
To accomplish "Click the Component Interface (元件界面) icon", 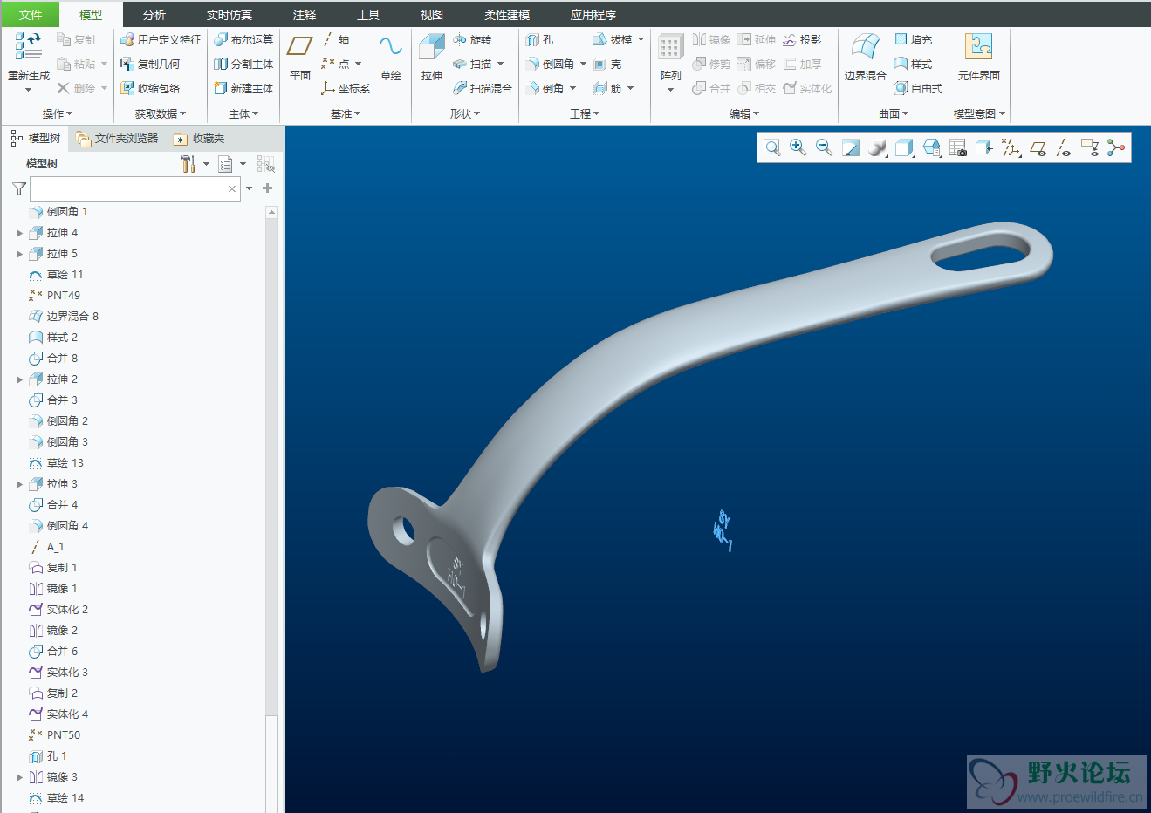I will (978, 58).
